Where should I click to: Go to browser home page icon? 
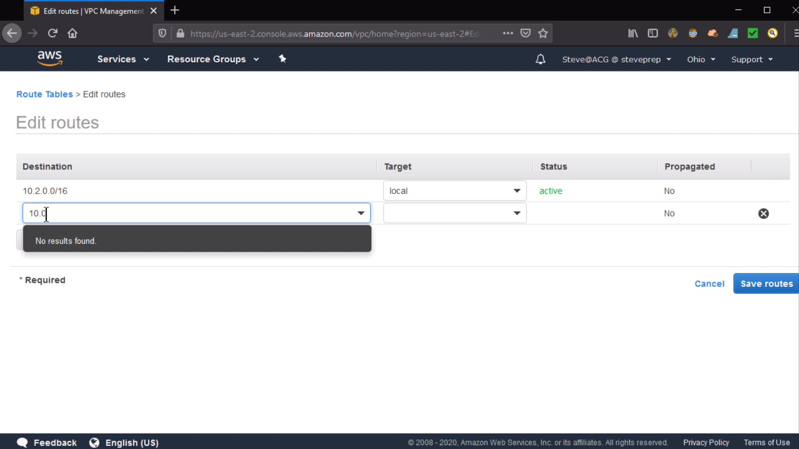tap(72, 33)
